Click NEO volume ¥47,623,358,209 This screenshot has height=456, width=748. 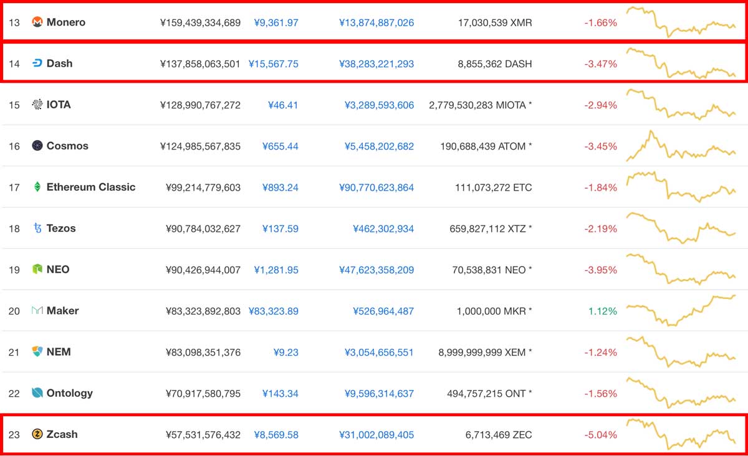(x=376, y=270)
